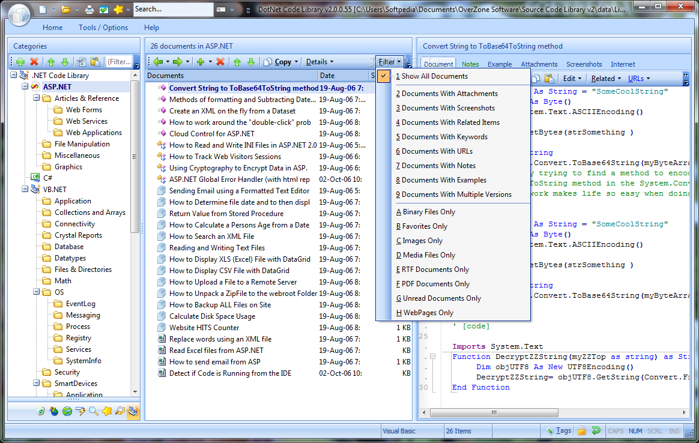Click the Tags button in status bar
699x443 pixels.
coord(558,430)
